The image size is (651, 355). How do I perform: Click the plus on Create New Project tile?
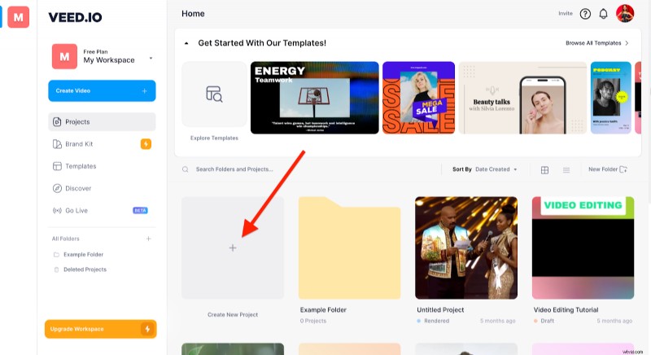point(233,248)
